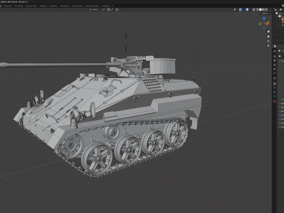Switch to wireframe viewport shading
Screen dimensions: 284x213
tap(257, 9)
